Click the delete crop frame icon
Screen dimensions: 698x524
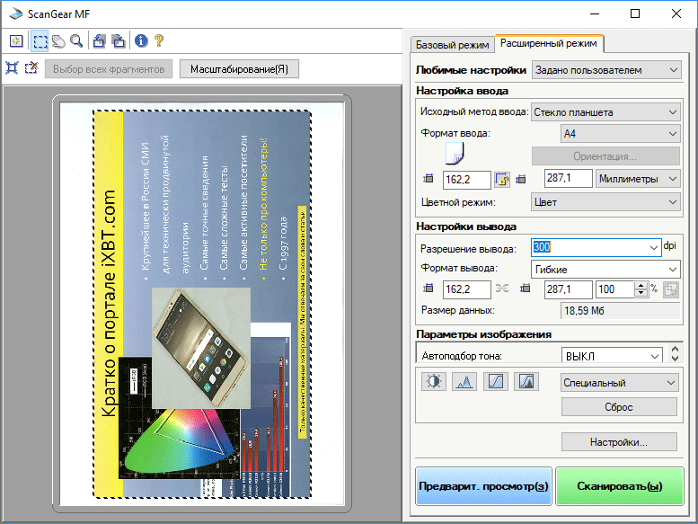coord(31,67)
